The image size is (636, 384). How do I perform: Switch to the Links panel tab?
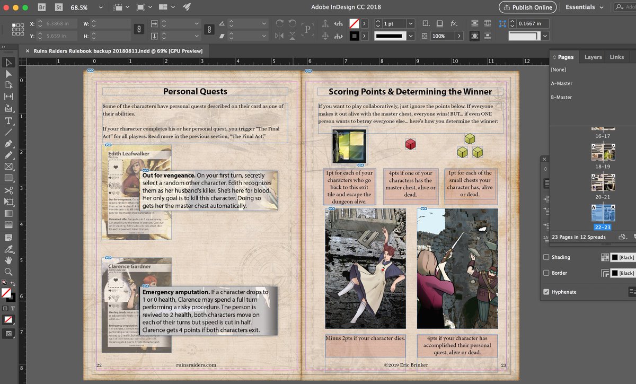(617, 57)
